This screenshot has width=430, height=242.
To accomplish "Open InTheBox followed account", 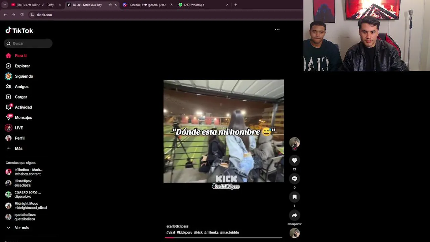I will pyautogui.click(x=26, y=172).
